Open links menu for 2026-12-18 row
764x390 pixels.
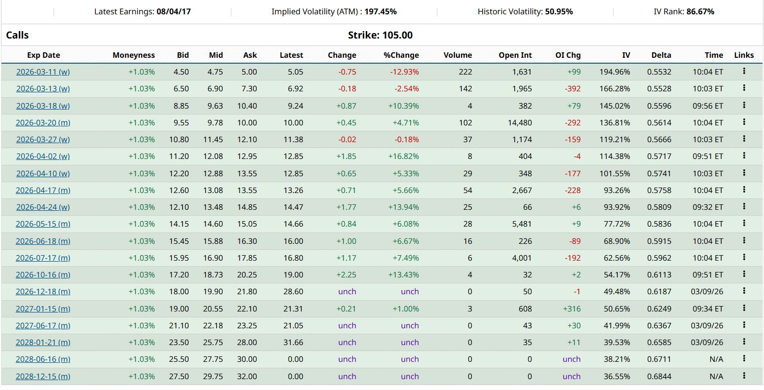tap(744, 291)
